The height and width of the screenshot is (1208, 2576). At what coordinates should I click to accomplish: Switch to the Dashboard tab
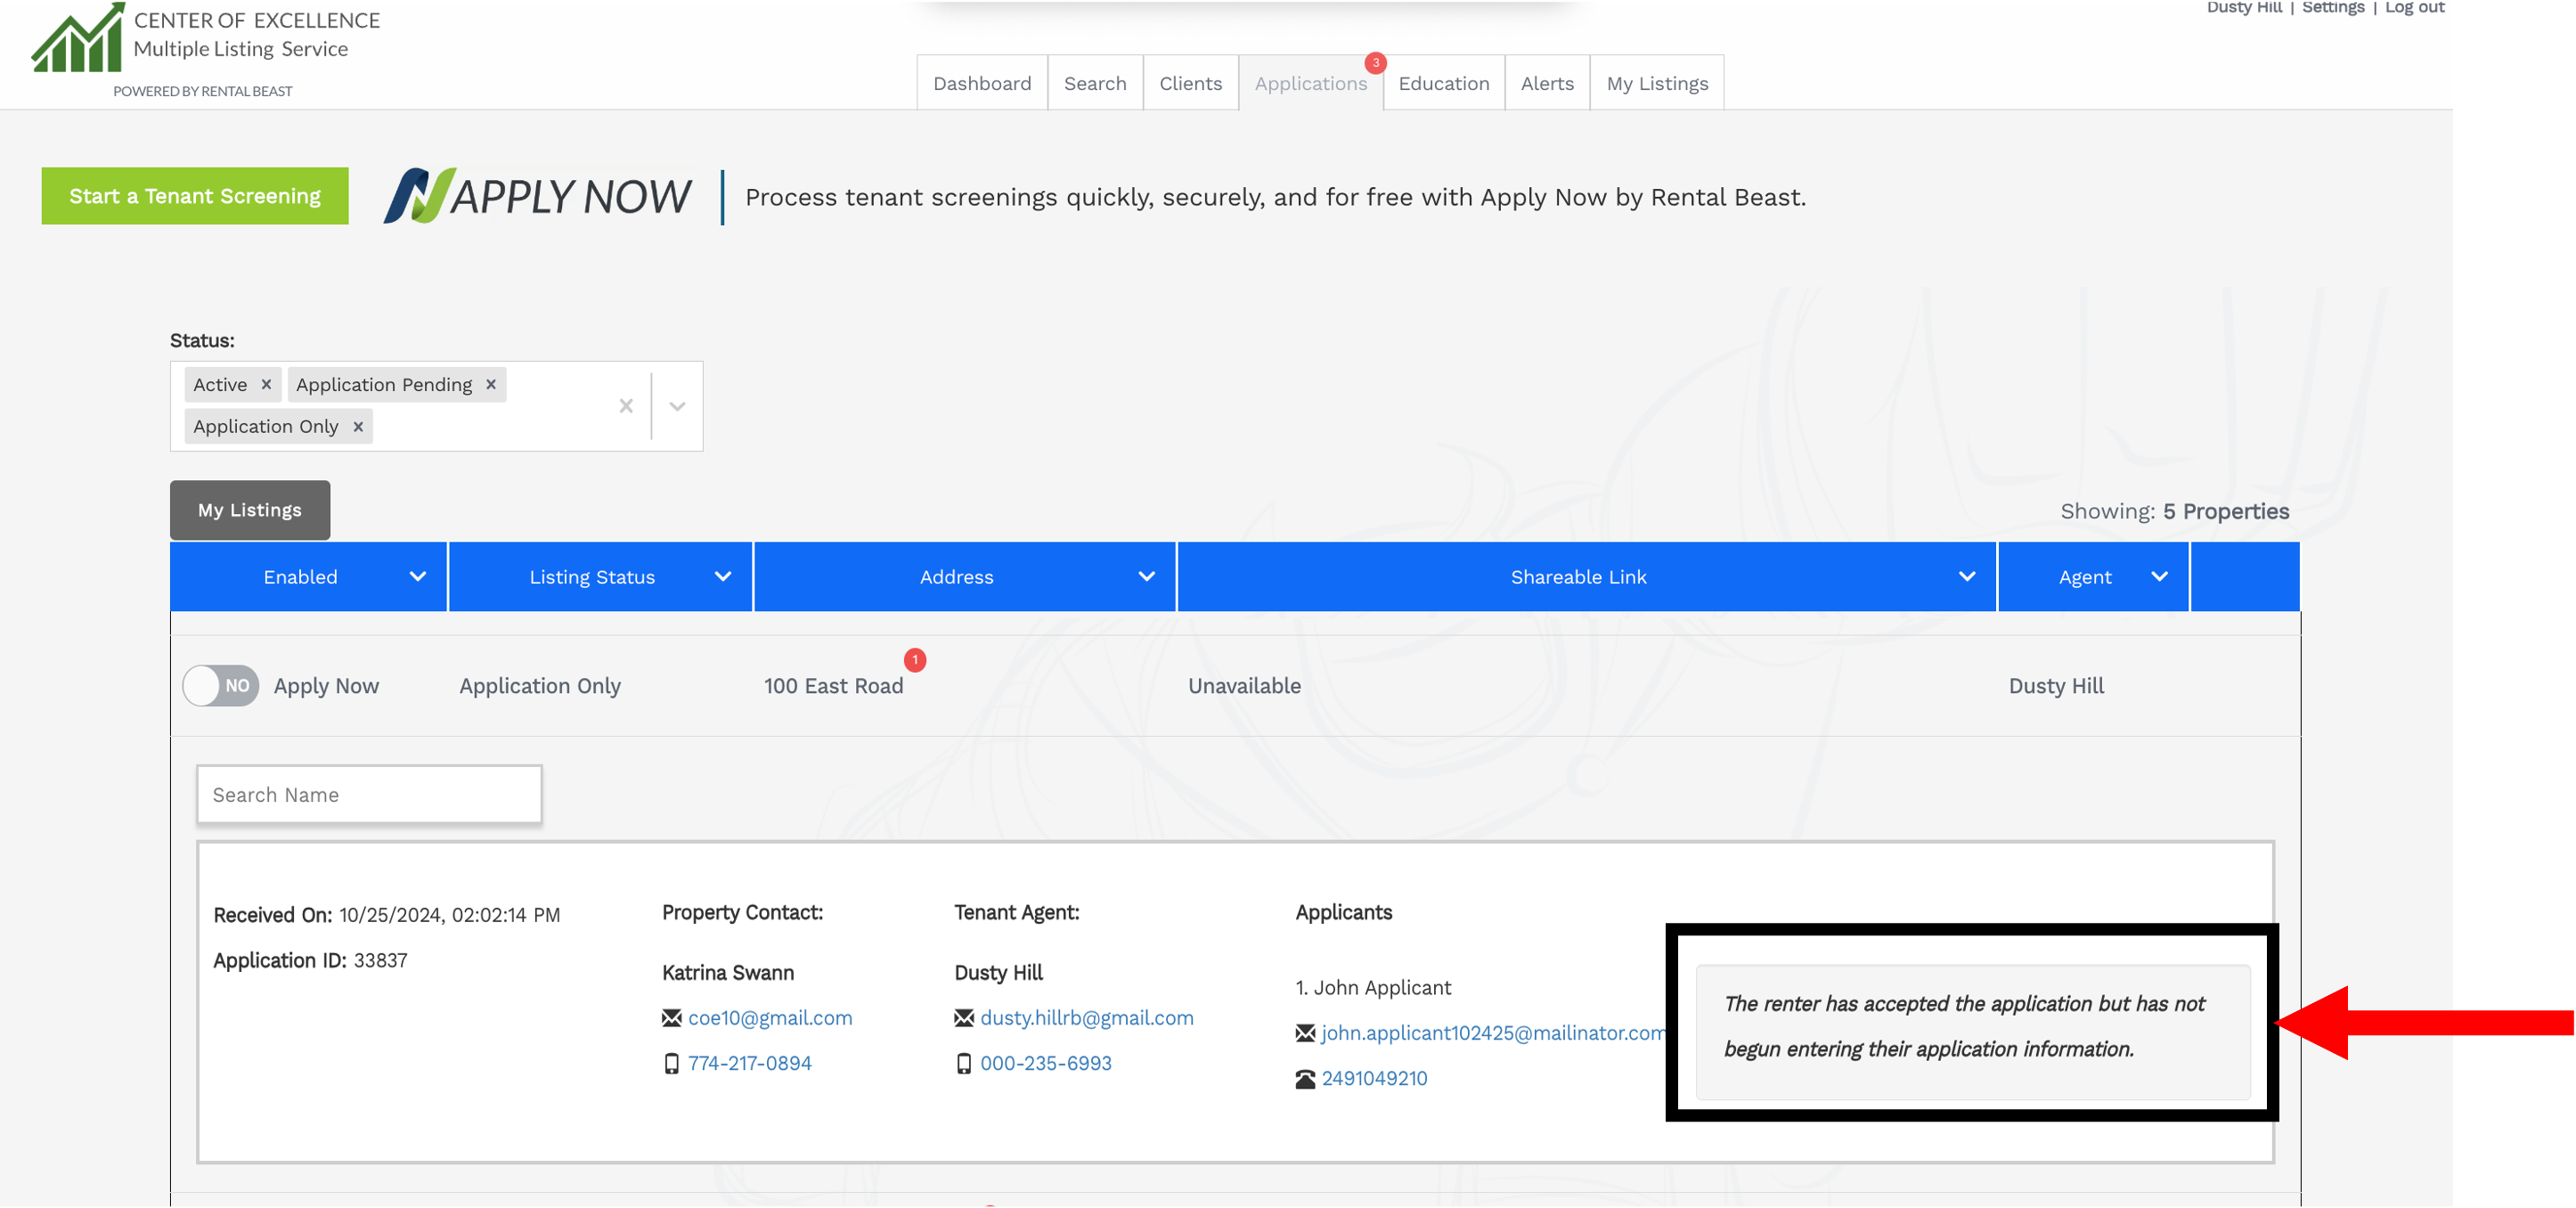(x=981, y=83)
